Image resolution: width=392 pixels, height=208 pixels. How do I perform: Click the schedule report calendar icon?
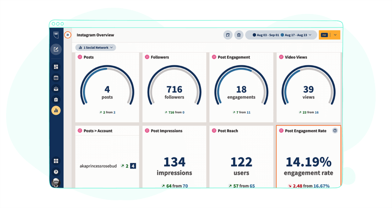click(228, 35)
